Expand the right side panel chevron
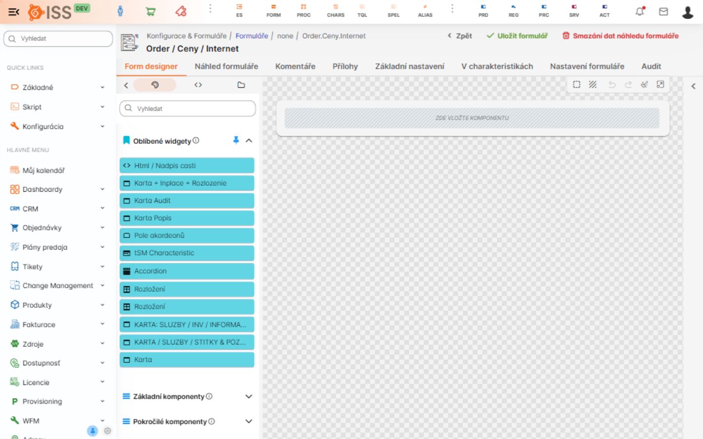703x439 pixels. [693, 86]
